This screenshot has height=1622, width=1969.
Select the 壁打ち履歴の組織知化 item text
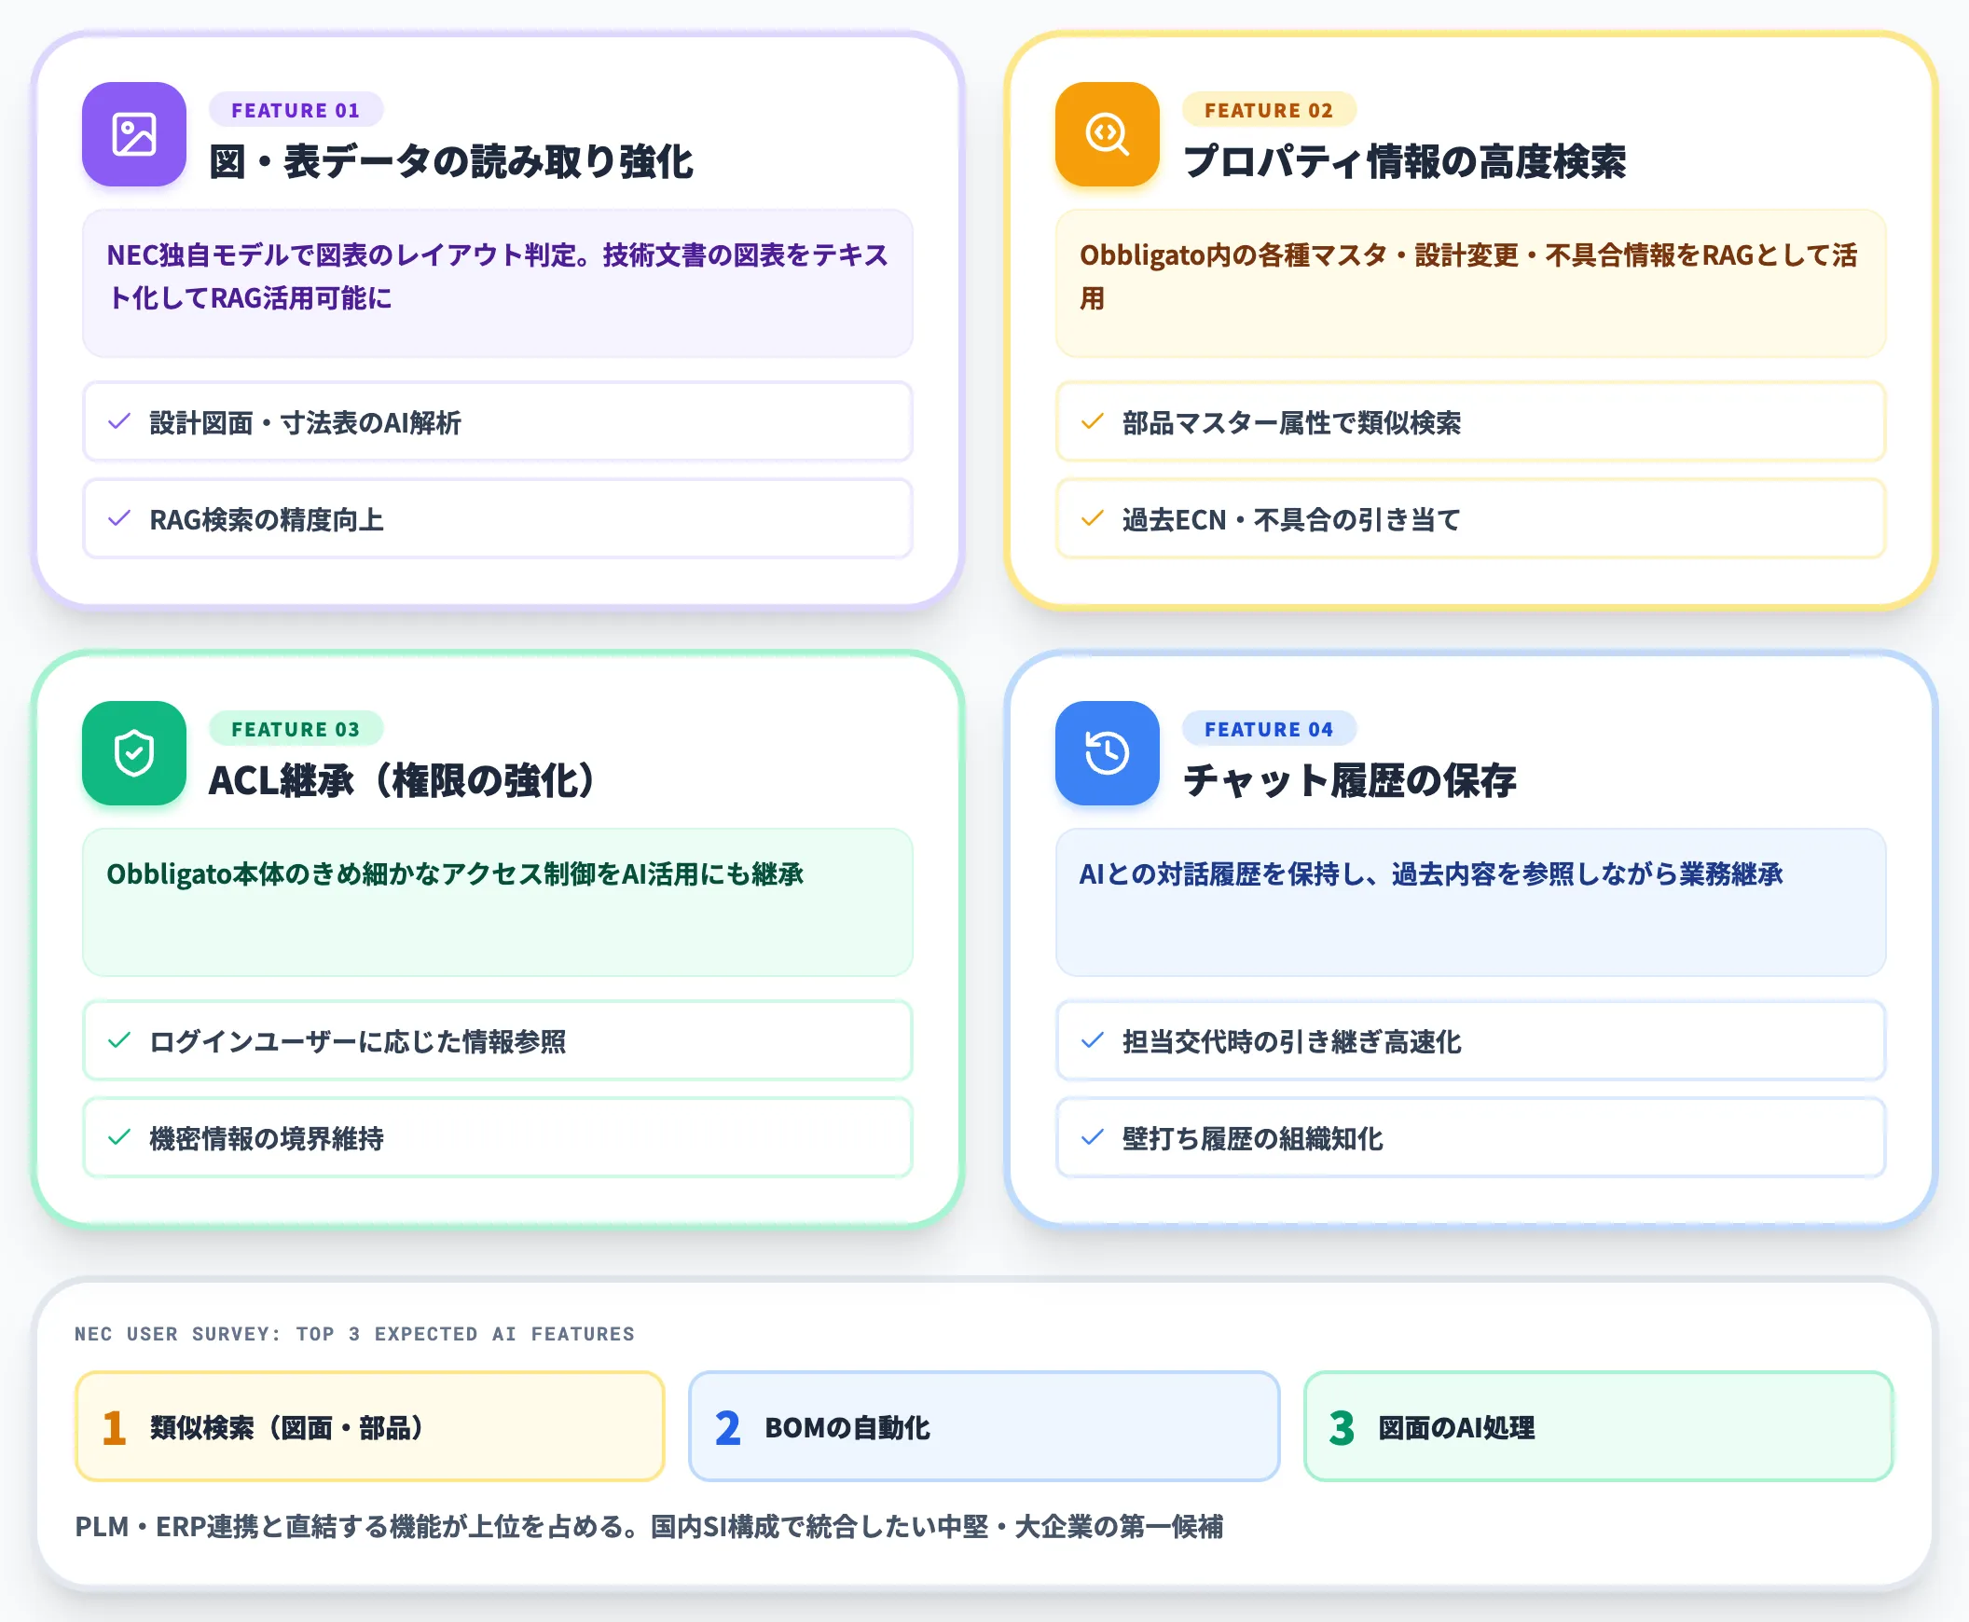pos(1252,1139)
